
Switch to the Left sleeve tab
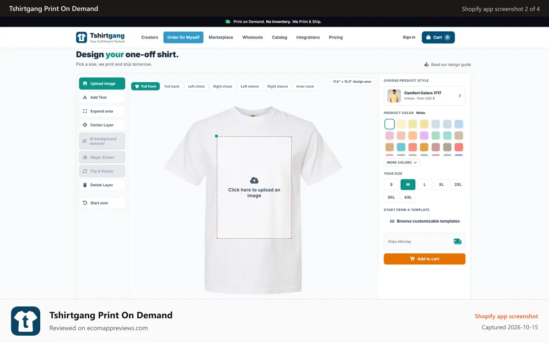pos(250,86)
